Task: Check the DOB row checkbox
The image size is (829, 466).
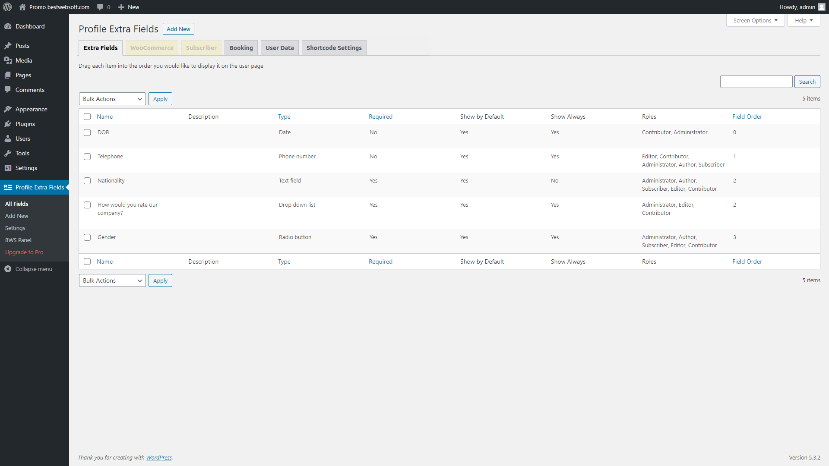Action: [87, 132]
